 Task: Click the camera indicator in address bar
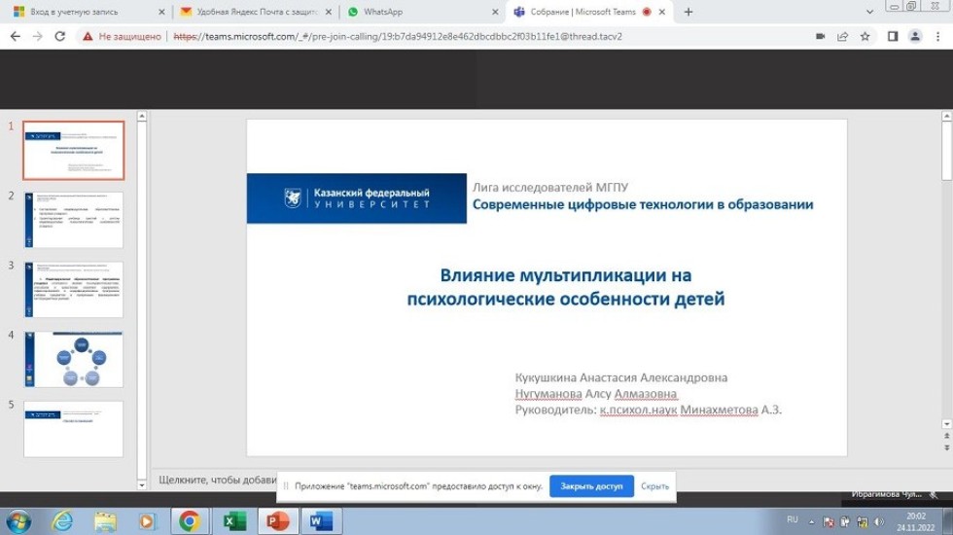coord(820,37)
